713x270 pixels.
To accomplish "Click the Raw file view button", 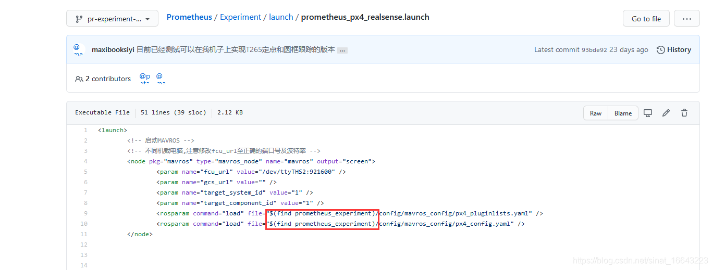I will (x=596, y=113).
